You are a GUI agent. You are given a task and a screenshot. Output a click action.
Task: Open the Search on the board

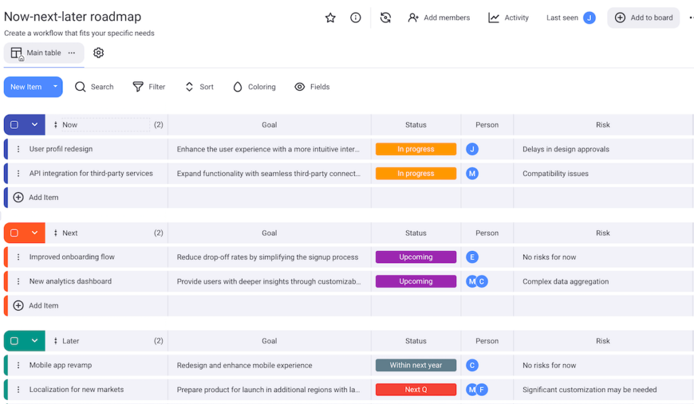(x=94, y=87)
